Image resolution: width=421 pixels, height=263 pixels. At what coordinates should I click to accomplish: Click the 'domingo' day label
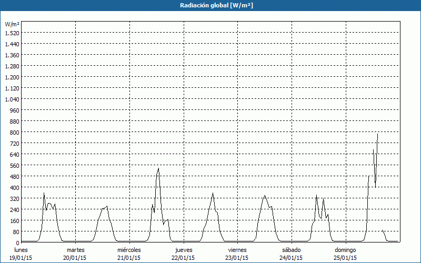(x=345, y=250)
